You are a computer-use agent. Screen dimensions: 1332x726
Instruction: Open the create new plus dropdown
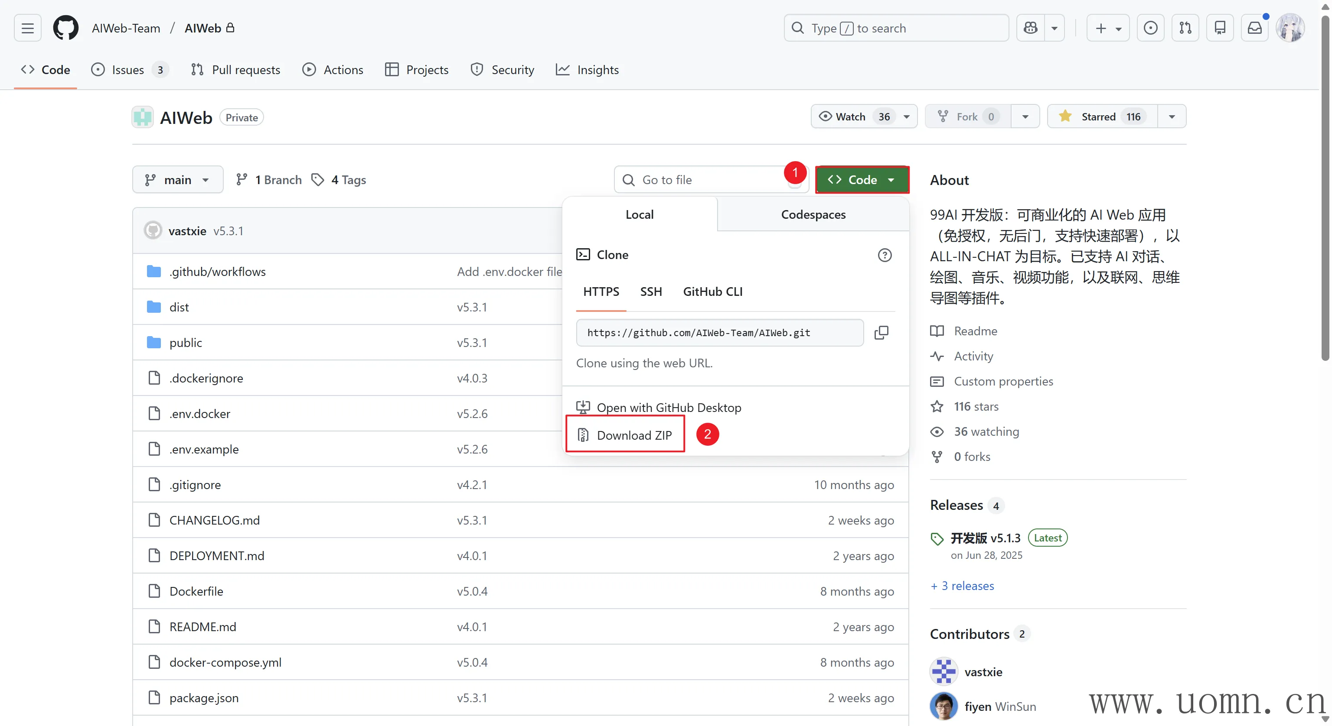[1107, 28]
